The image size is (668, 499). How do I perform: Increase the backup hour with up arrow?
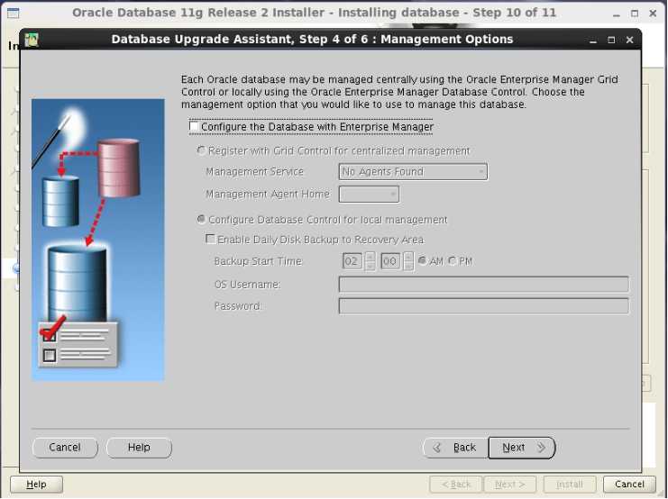(x=370, y=257)
